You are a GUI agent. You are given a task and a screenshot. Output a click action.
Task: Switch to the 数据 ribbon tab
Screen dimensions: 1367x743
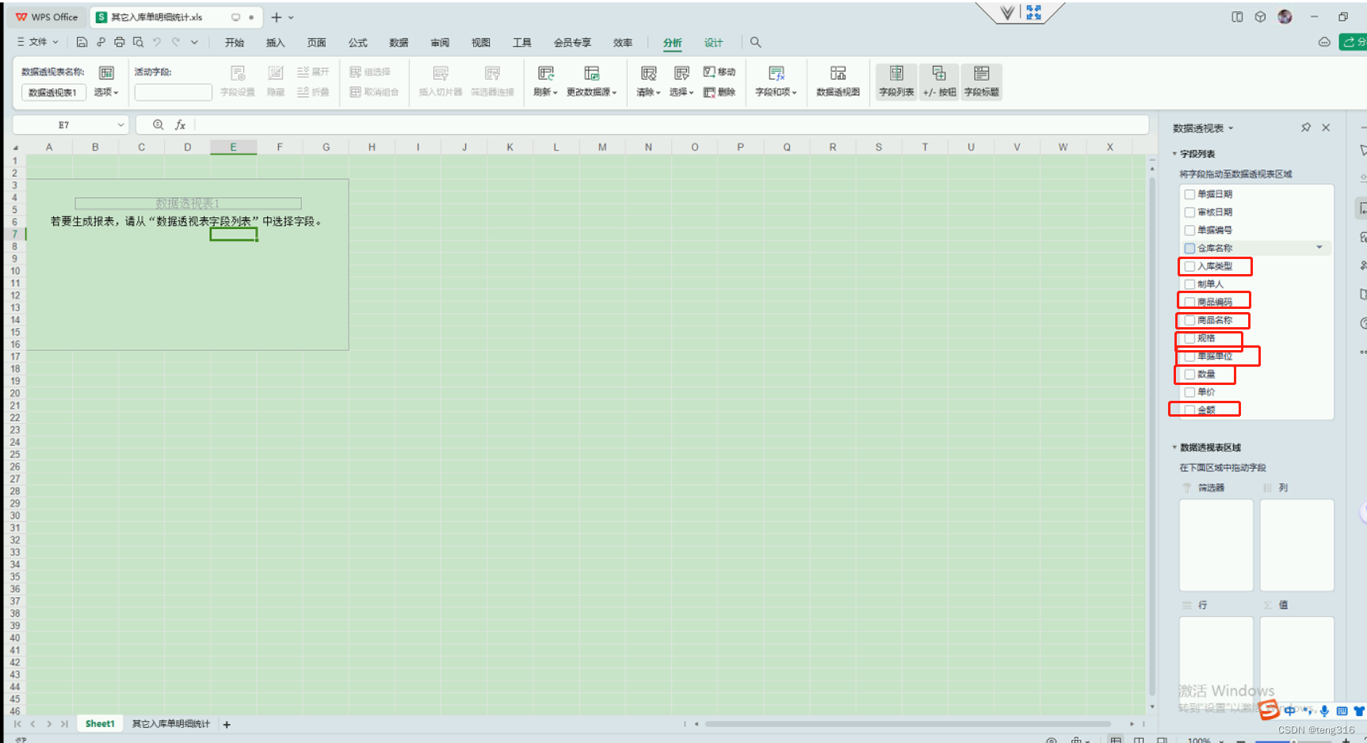click(399, 43)
